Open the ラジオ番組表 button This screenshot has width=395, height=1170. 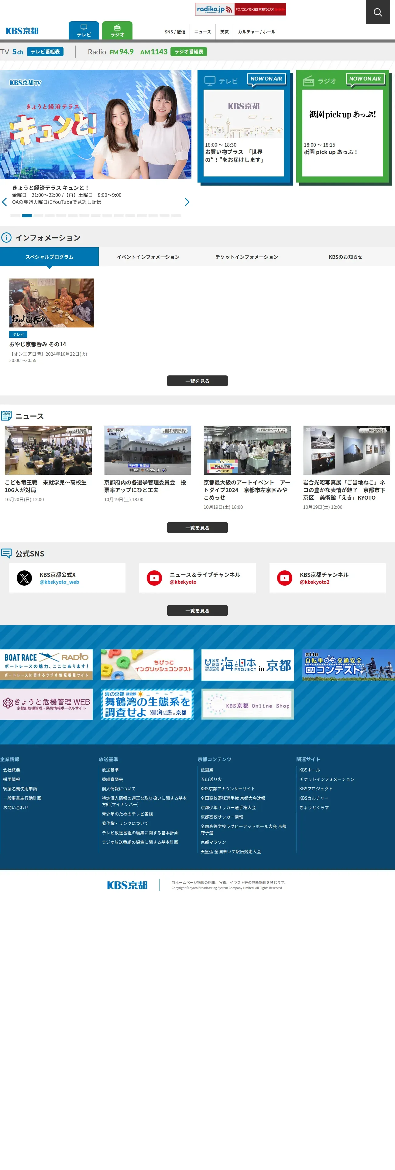click(189, 52)
